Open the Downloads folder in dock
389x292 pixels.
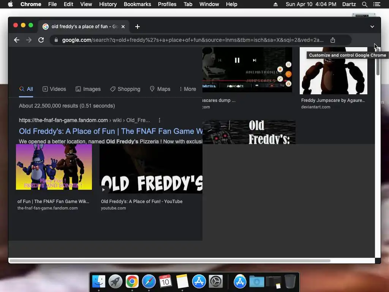point(256,281)
